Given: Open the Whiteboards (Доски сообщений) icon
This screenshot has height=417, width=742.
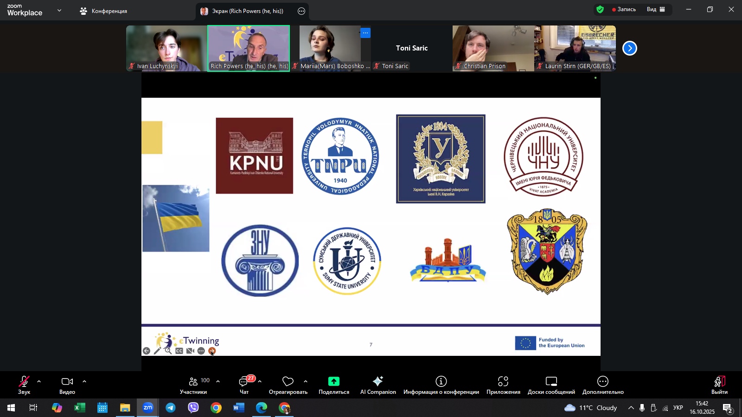Looking at the screenshot, I should 551,382.
